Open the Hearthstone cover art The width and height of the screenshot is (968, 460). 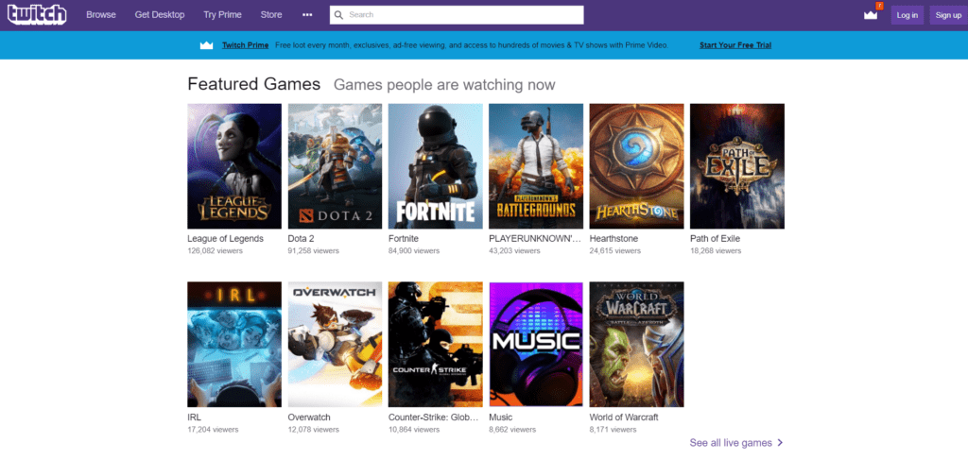click(636, 166)
